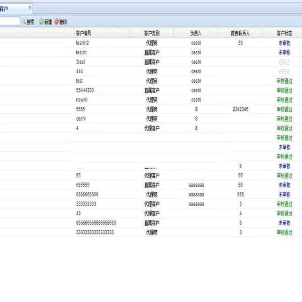Select customer number 33333333
This screenshot has width=302, height=302.
(x=86, y=204)
